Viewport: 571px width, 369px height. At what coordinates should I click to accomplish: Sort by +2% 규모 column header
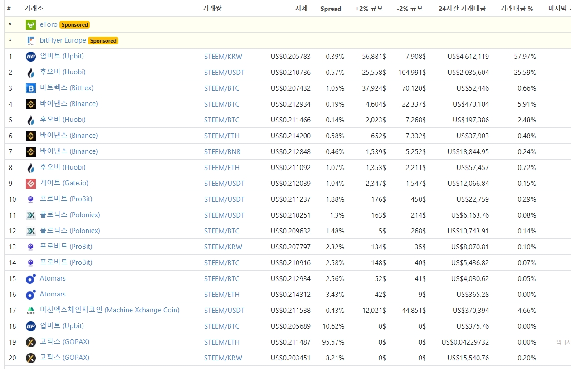[371, 9]
